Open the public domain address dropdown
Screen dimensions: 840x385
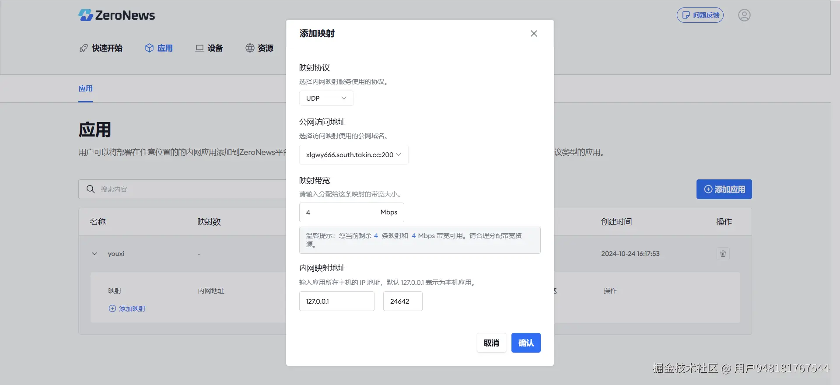coord(353,155)
